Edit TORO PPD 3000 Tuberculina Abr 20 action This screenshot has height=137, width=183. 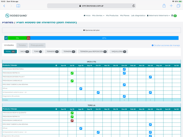150,124
